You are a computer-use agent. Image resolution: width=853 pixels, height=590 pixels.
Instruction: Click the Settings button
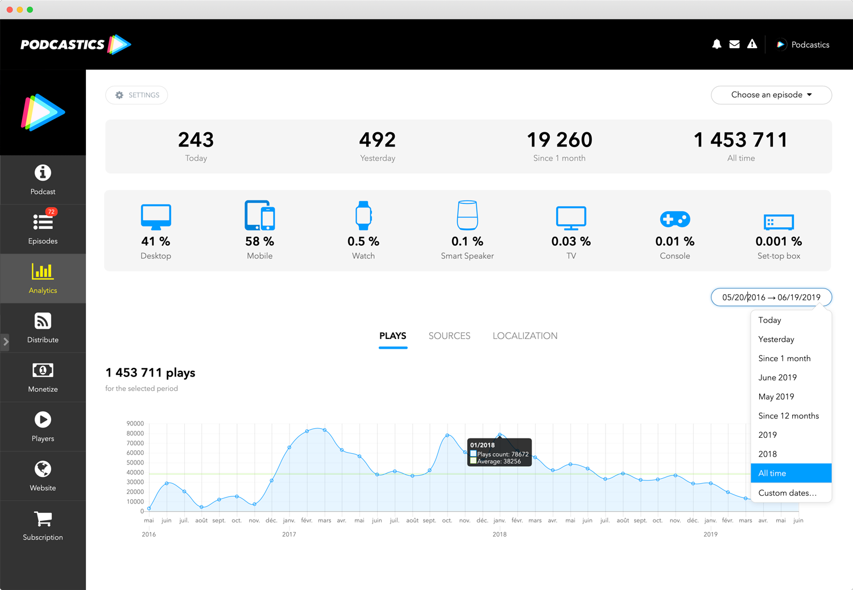(136, 95)
